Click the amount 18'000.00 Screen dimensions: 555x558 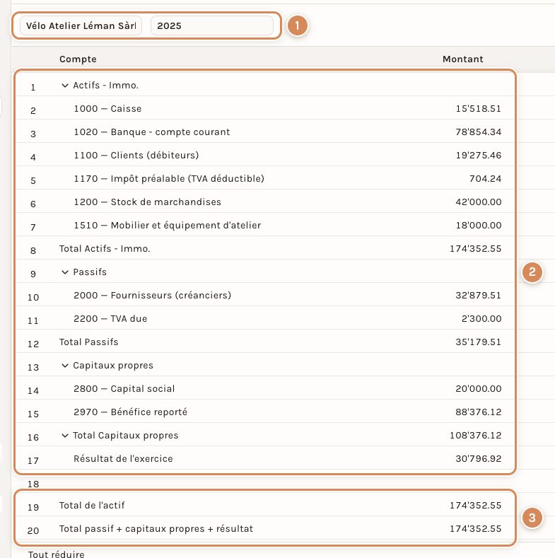[479, 226]
